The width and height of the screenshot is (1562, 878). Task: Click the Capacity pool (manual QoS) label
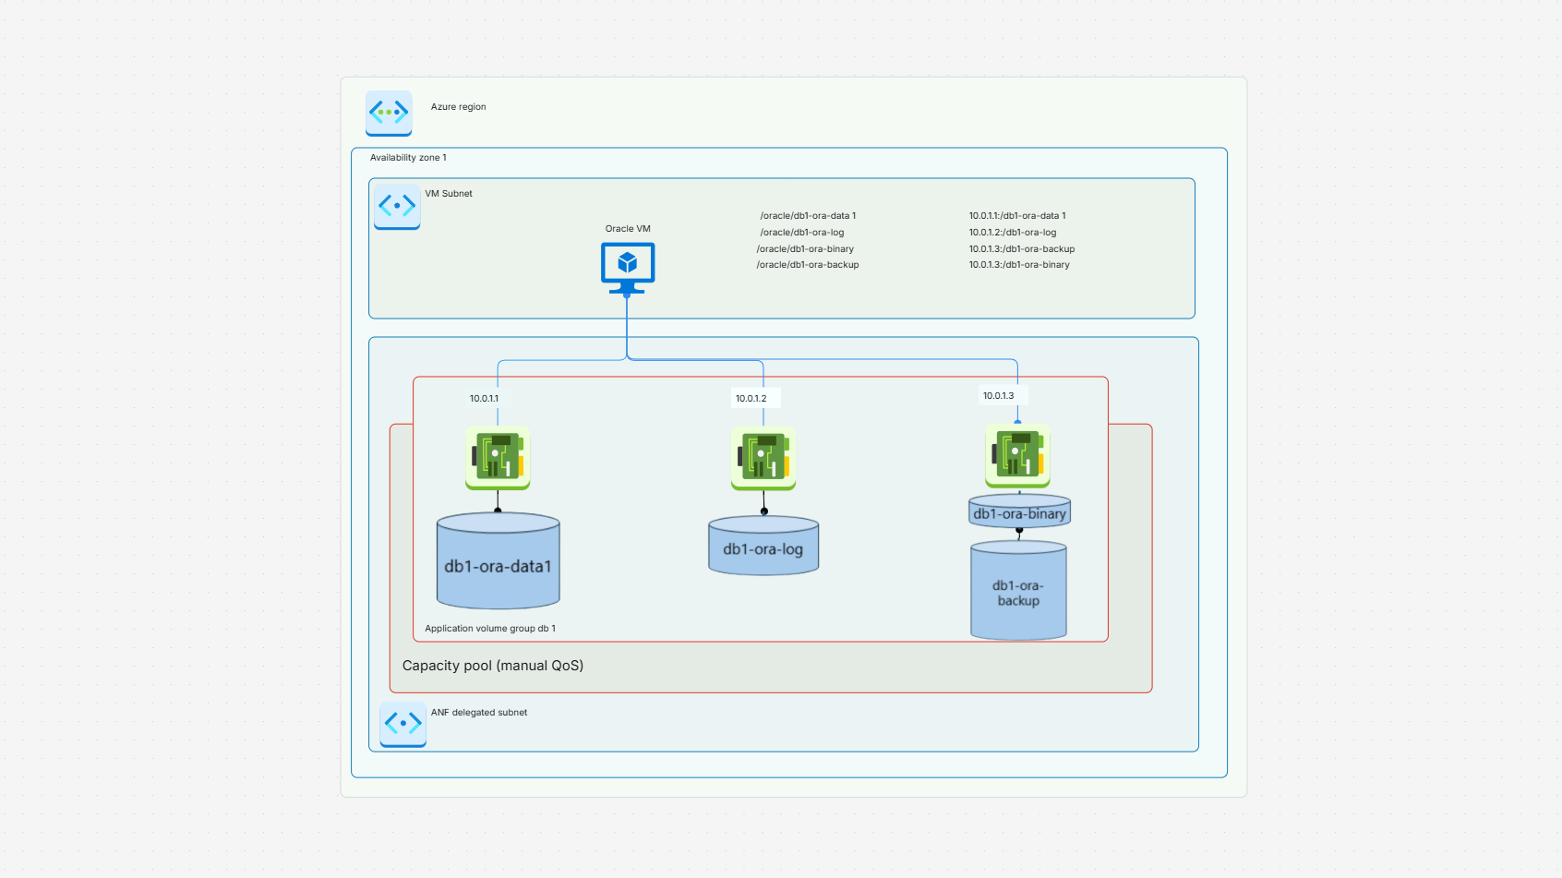pyautogui.click(x=492, y=665)
